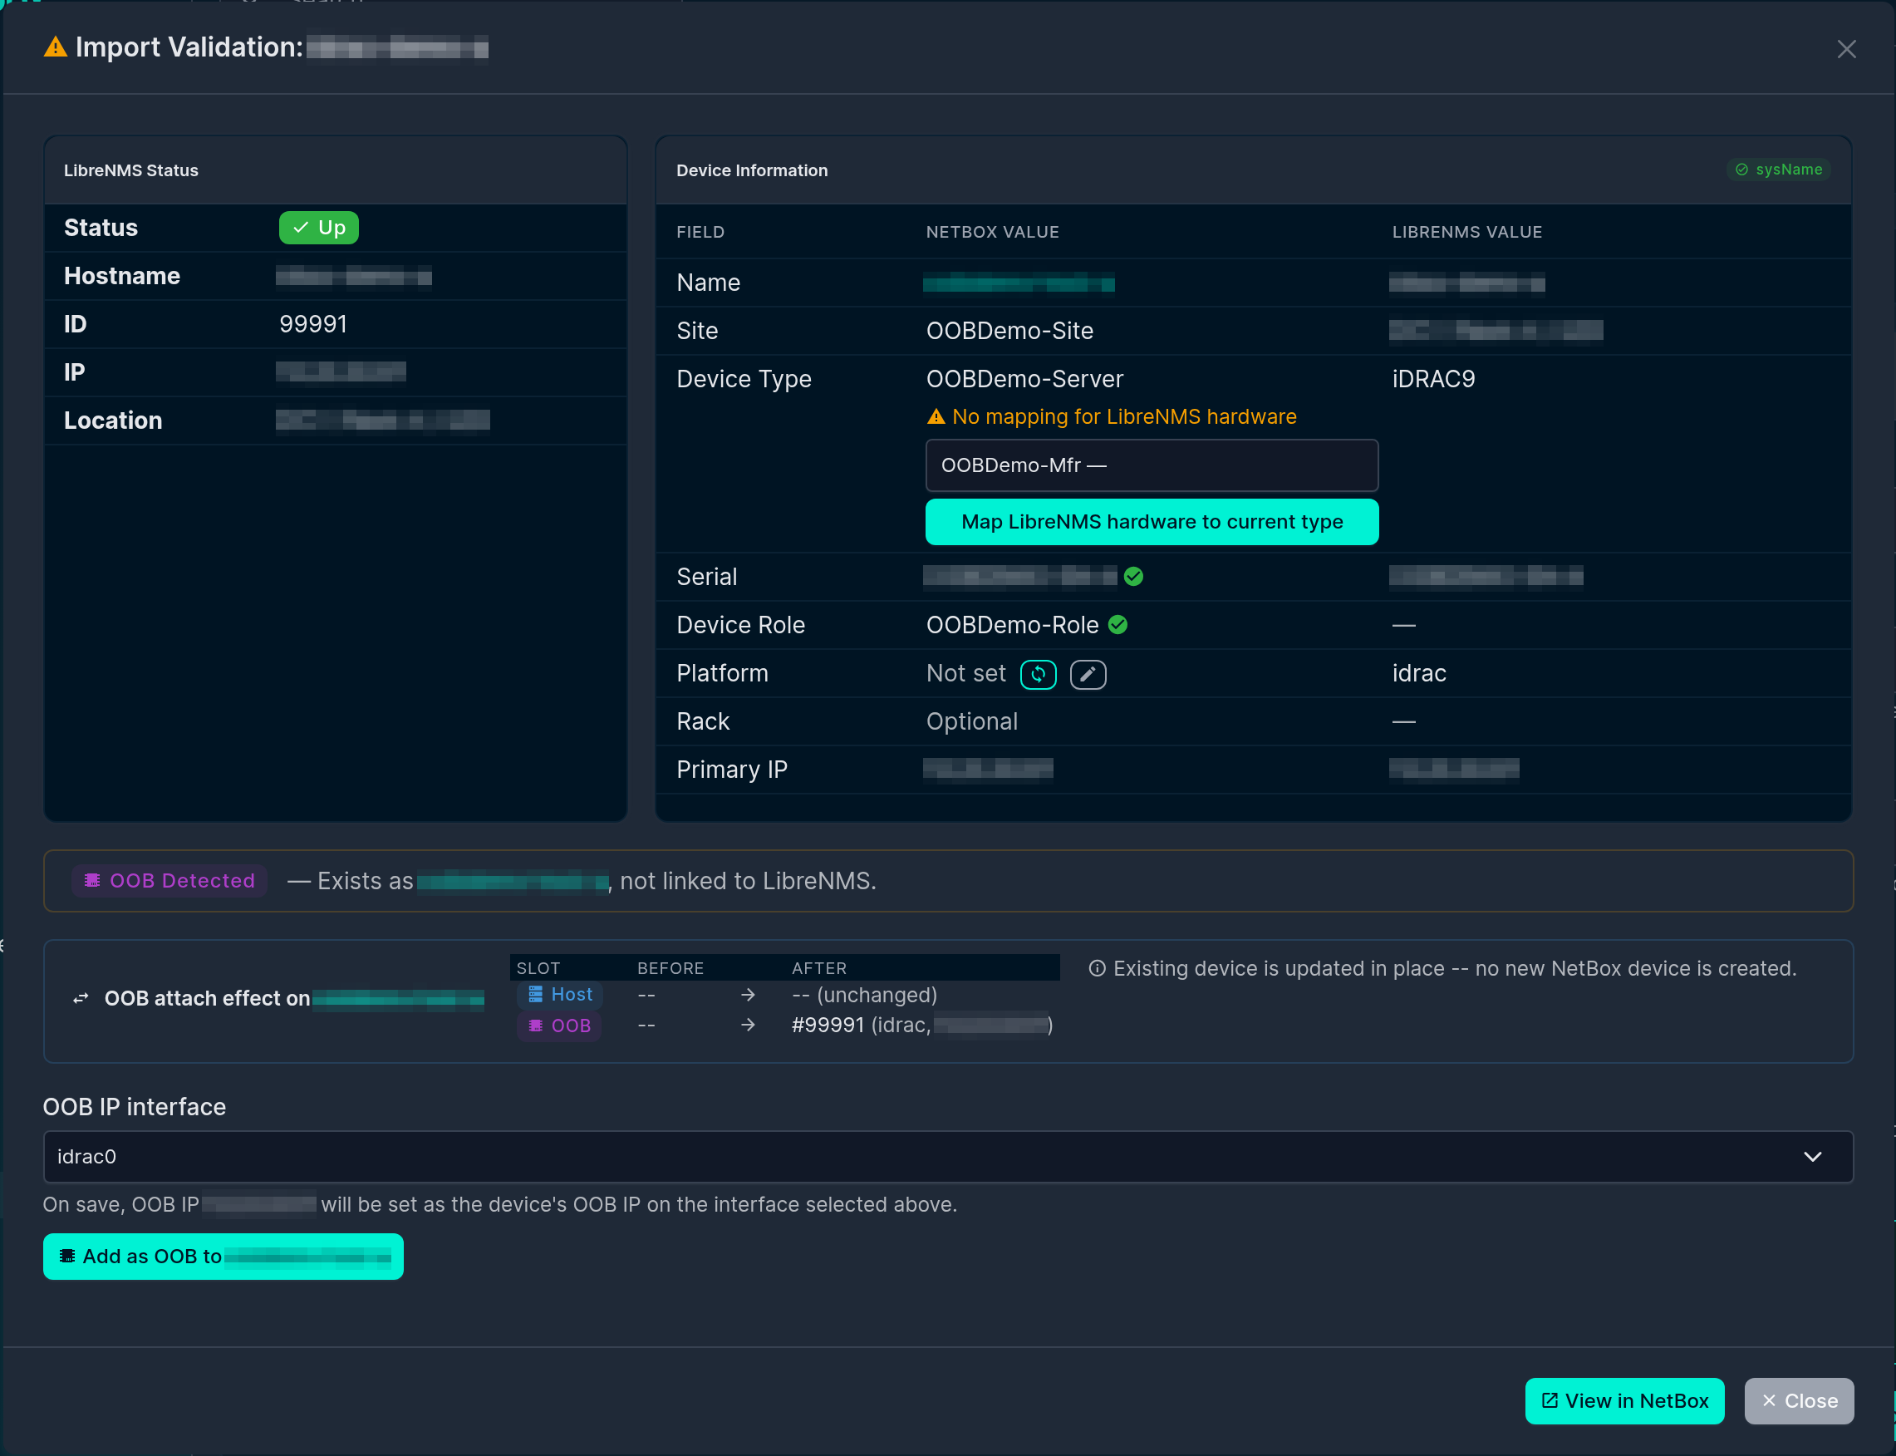Click the green Up status badge
The width and height of the screenshot is (1896, 1456).
click(318, 228)
